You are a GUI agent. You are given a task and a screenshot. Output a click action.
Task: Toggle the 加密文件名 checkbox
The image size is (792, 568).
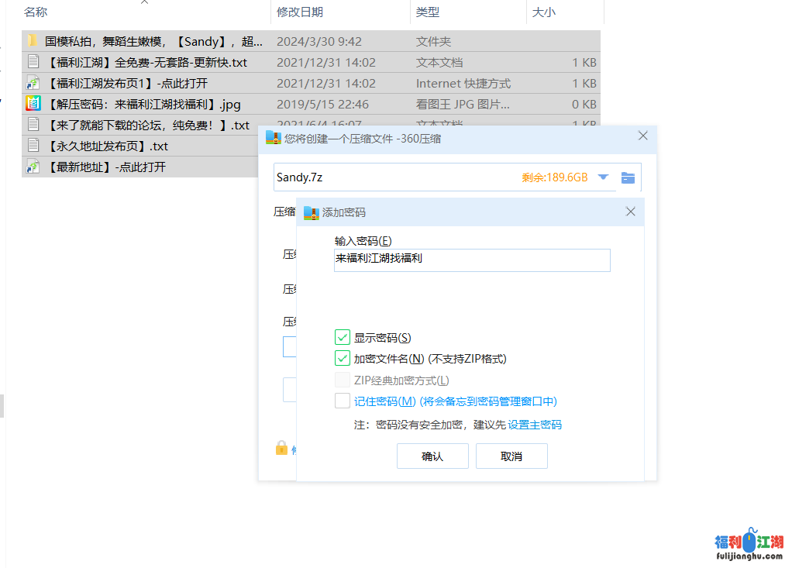(x=343, y=358)
